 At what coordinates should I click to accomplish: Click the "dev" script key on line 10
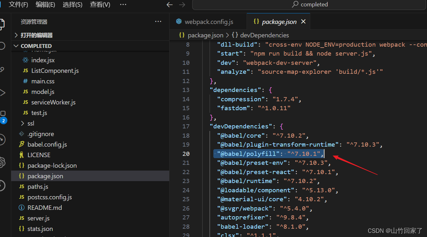tap(227, 63)
